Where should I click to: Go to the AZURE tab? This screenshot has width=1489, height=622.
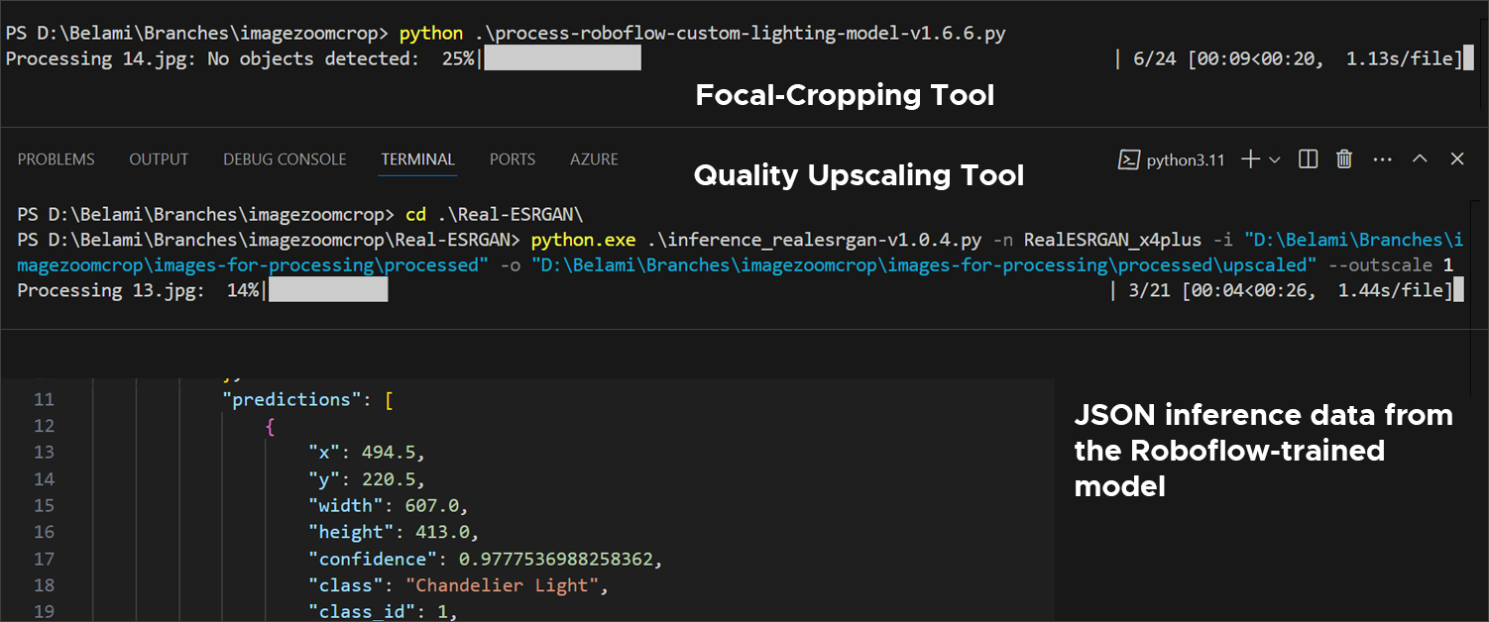[x=594, y=159]
